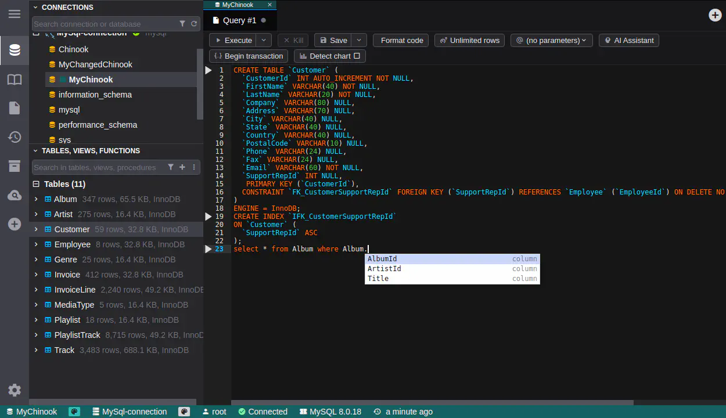This screenshot has width=726, height=418.
Task: Open the database connections sidebar icon
Action: [x=15, y=50]
